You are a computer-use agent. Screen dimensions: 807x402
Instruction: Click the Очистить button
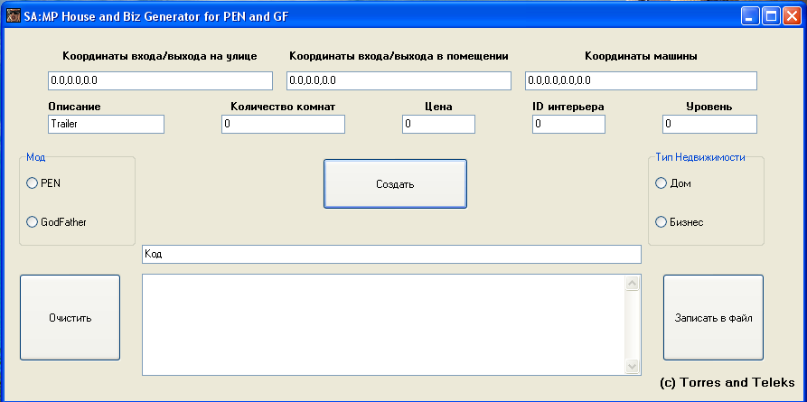tap(70, 318)
